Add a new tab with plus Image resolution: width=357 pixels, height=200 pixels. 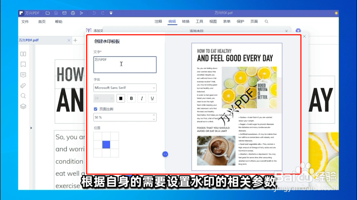tap(75, 41)
